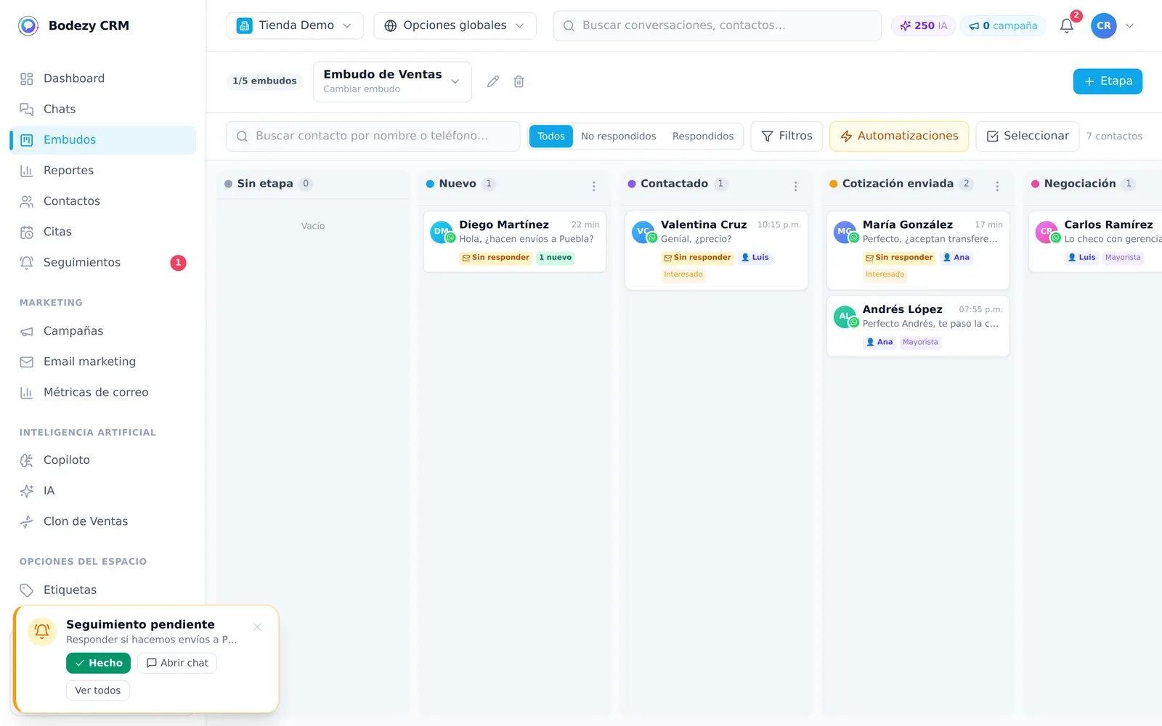Open Seguimientos in the sidebar
Image resolution: width=1162 pixels, height=726 pixels.
(103, 263)
